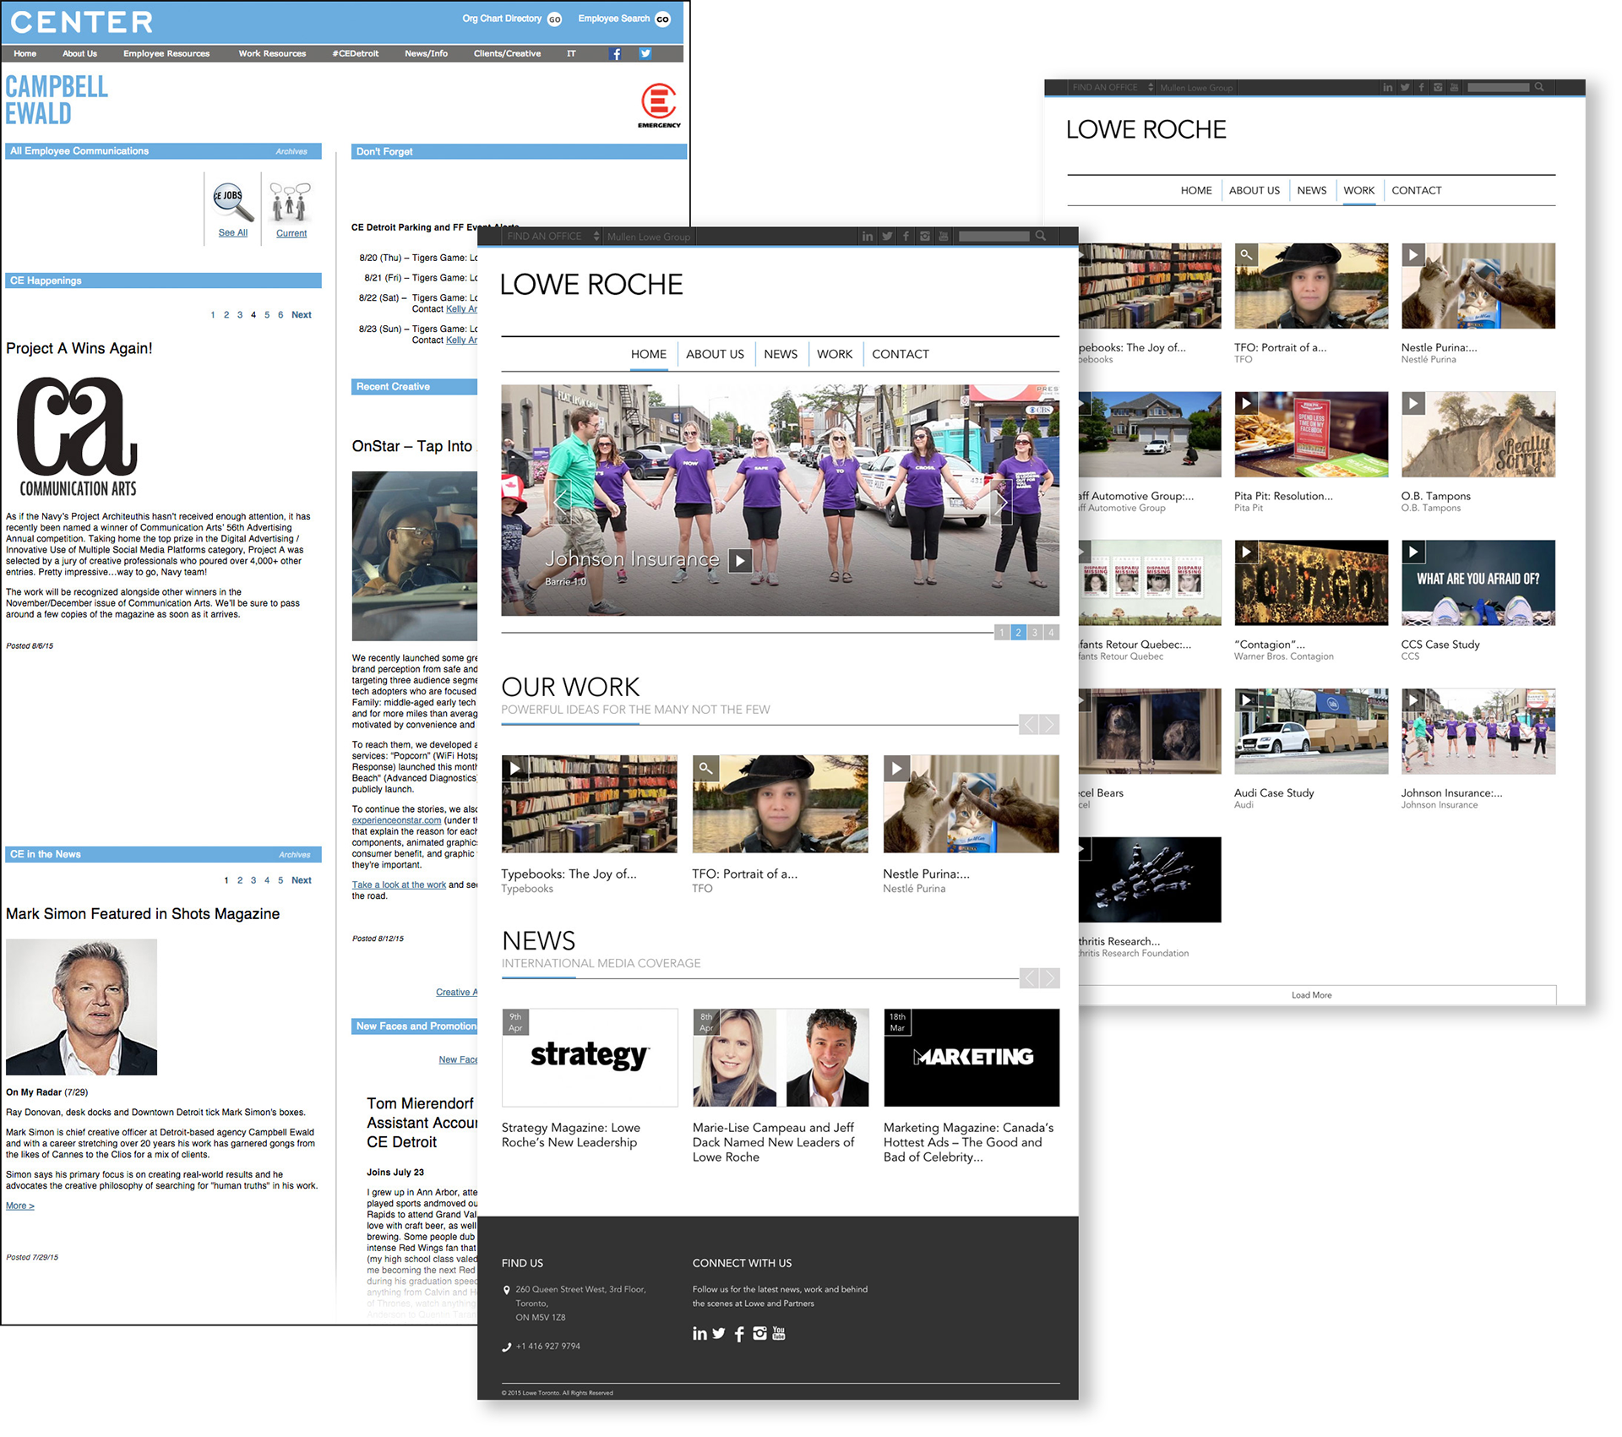Open the Marketing Magazine news thumbnail

click(x=972, y=1057)
